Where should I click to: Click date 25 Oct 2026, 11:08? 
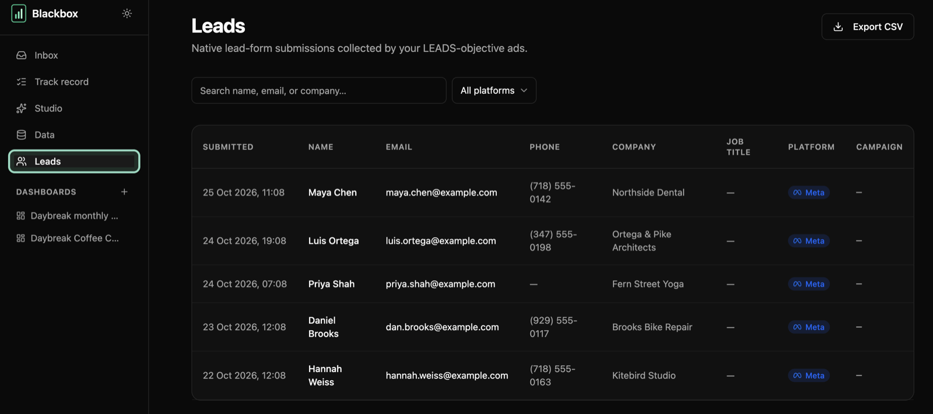(244, 192)
